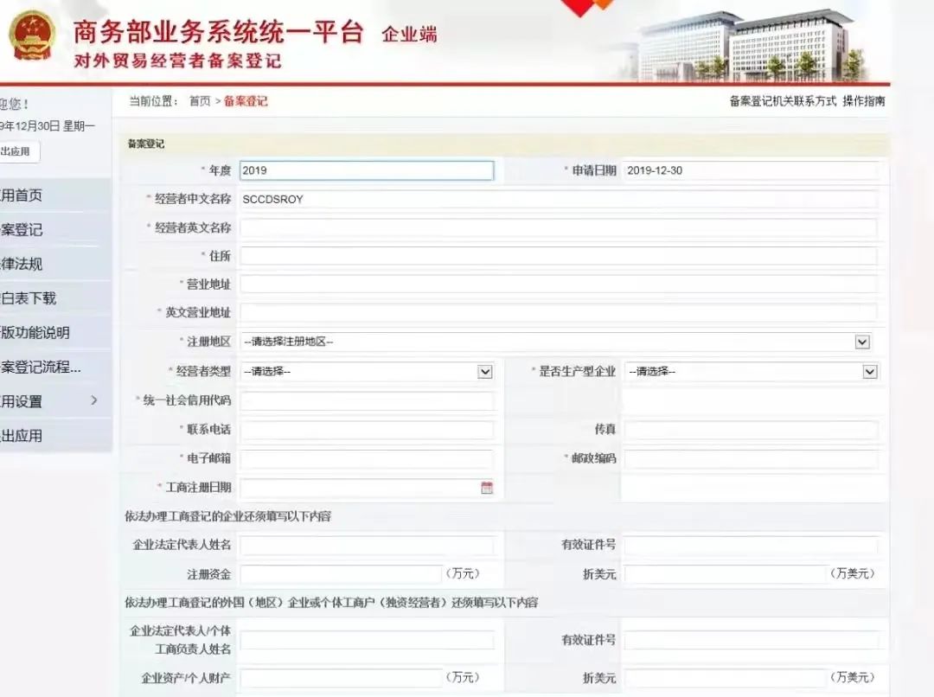This screenshot has width=934, height=697.
Task: Open 版功能说明 sidebar item
Action: tap(35, 333)
